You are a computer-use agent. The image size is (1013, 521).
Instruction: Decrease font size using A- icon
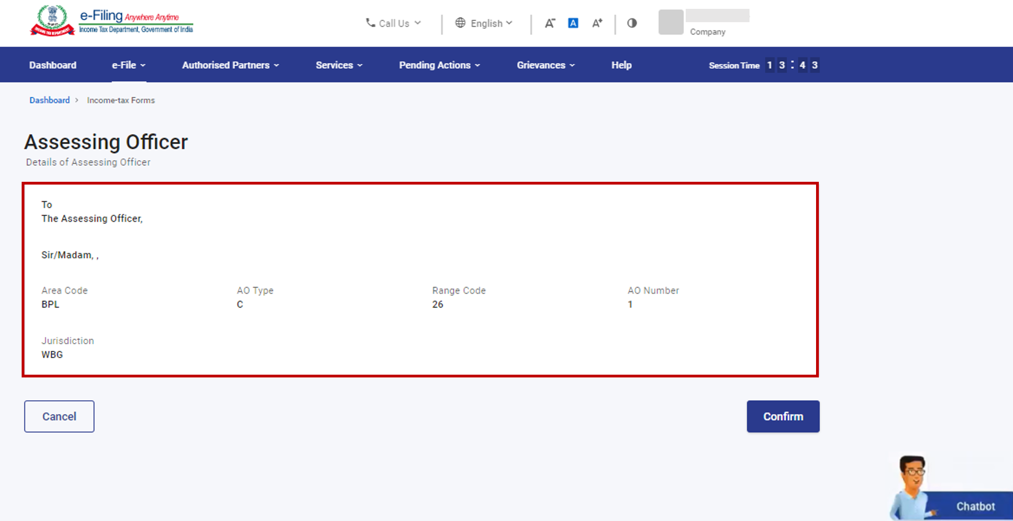tap(550, 23)
